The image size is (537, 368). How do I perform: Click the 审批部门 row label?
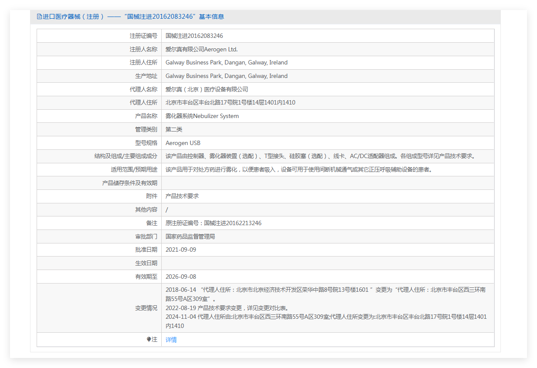click(146, 236)
